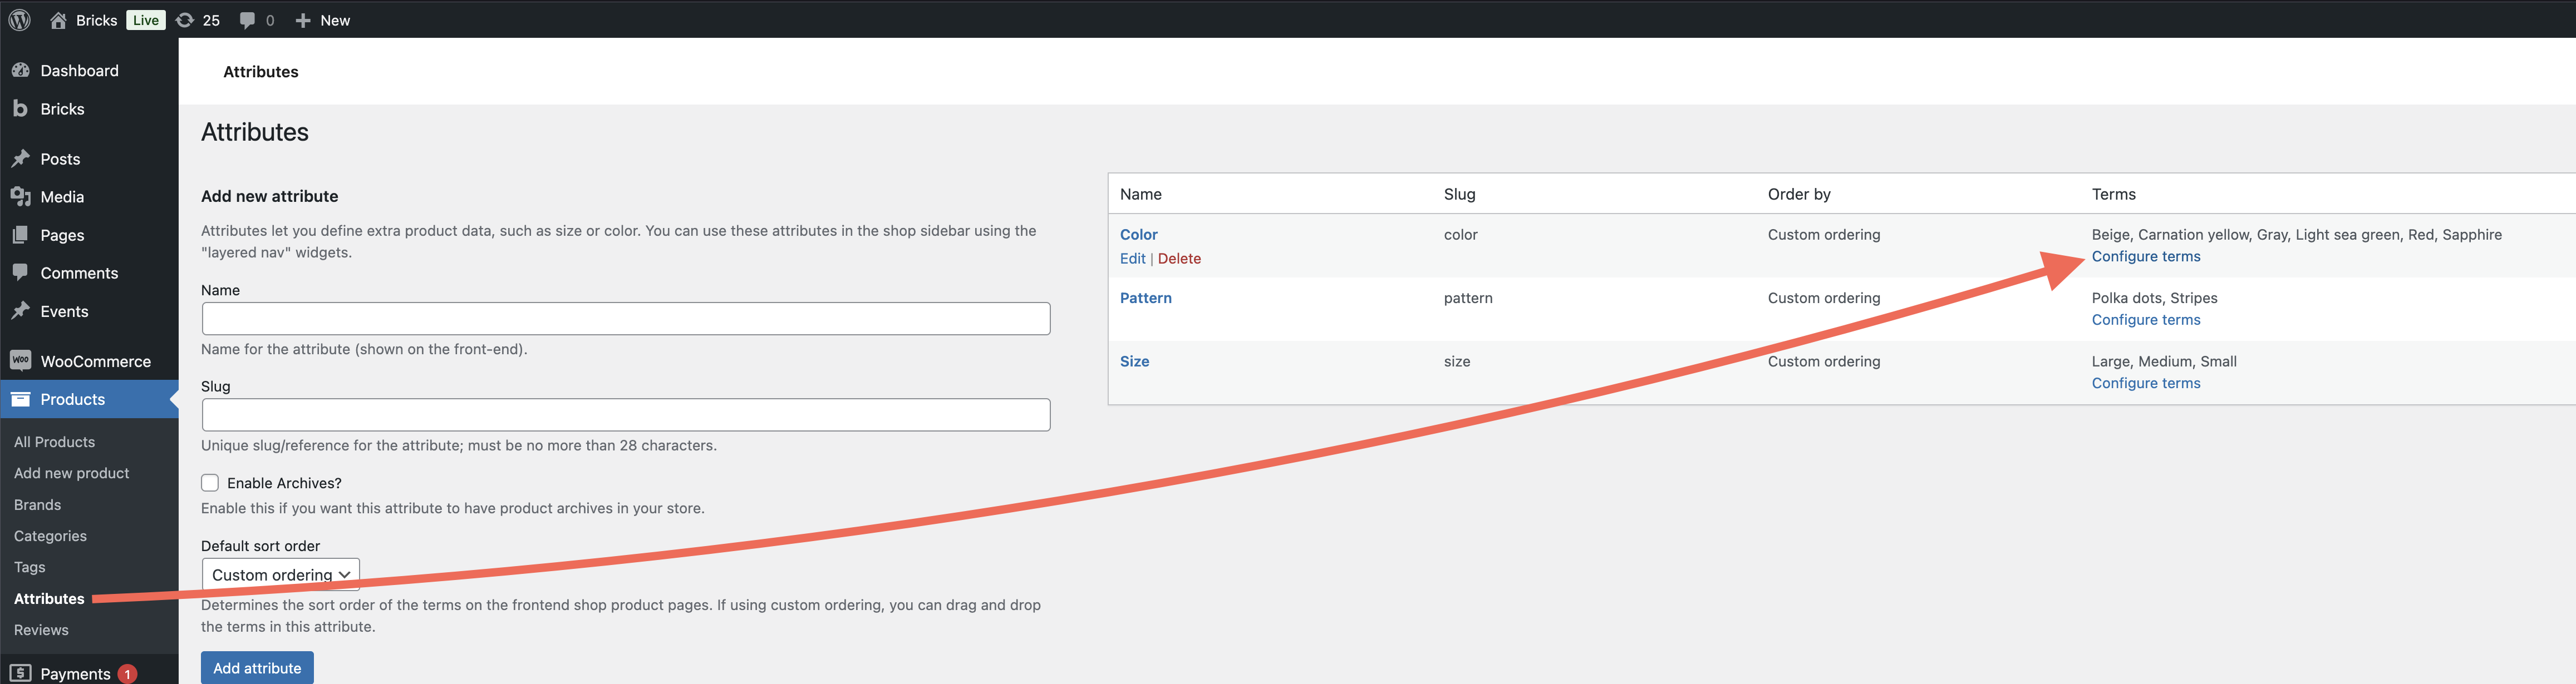
Task: Click the WooCommerce icon in sidebar
Action: point(20,360)
